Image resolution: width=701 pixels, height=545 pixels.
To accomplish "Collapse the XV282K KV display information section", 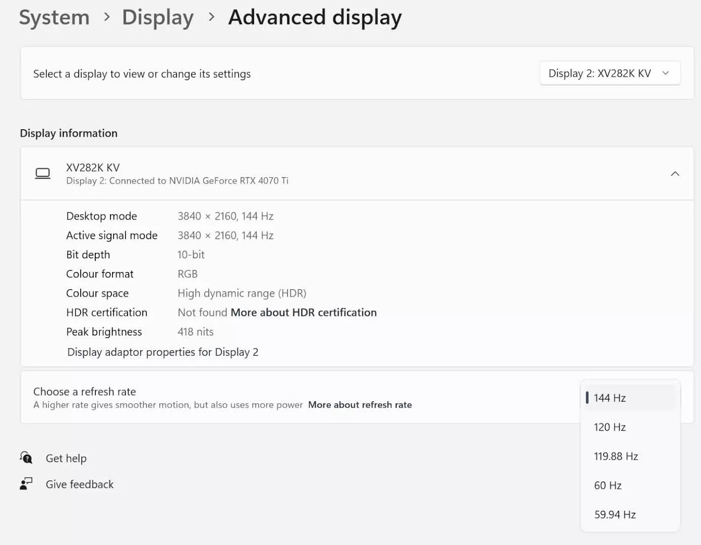I will point(675,174).
